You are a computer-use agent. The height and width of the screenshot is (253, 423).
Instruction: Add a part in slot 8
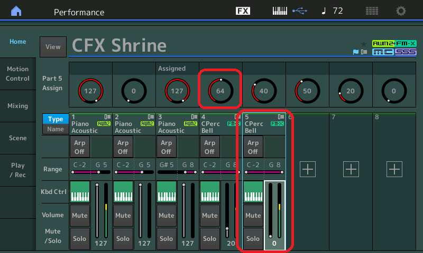(394, 169)
